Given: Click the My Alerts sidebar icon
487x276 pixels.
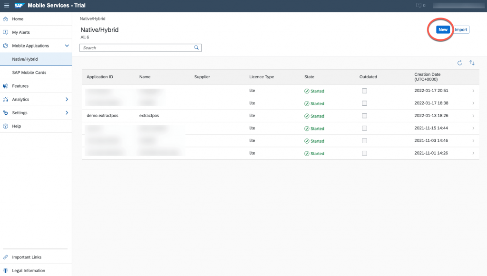Looking at the screenshot, I should (6, 32).
